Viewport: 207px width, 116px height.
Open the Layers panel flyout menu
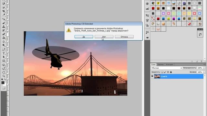click(x=204, y=64)
